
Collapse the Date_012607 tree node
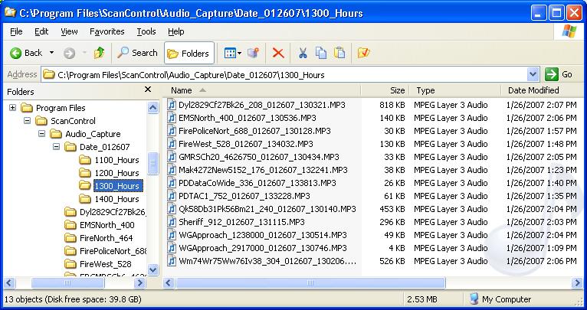click(57, 147)
